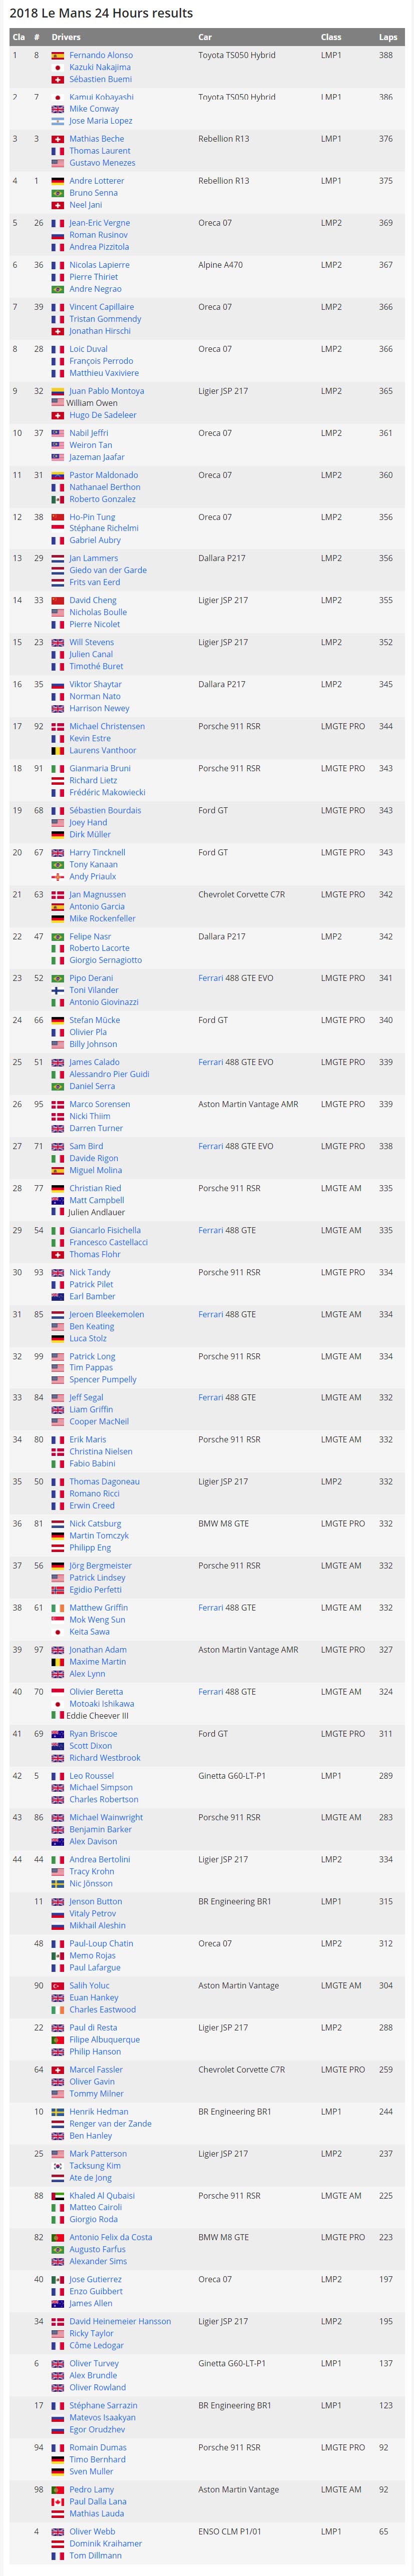Open the Ferrari link in James Calado's row
The image size is (414, 2576).
(210, 1062)
